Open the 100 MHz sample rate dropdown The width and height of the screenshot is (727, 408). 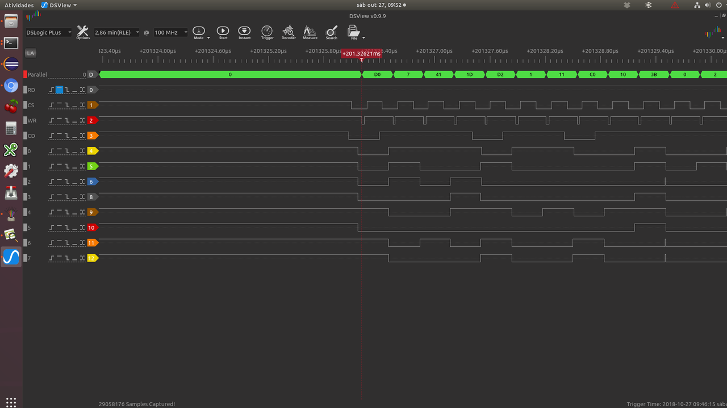tap(170, 32)
